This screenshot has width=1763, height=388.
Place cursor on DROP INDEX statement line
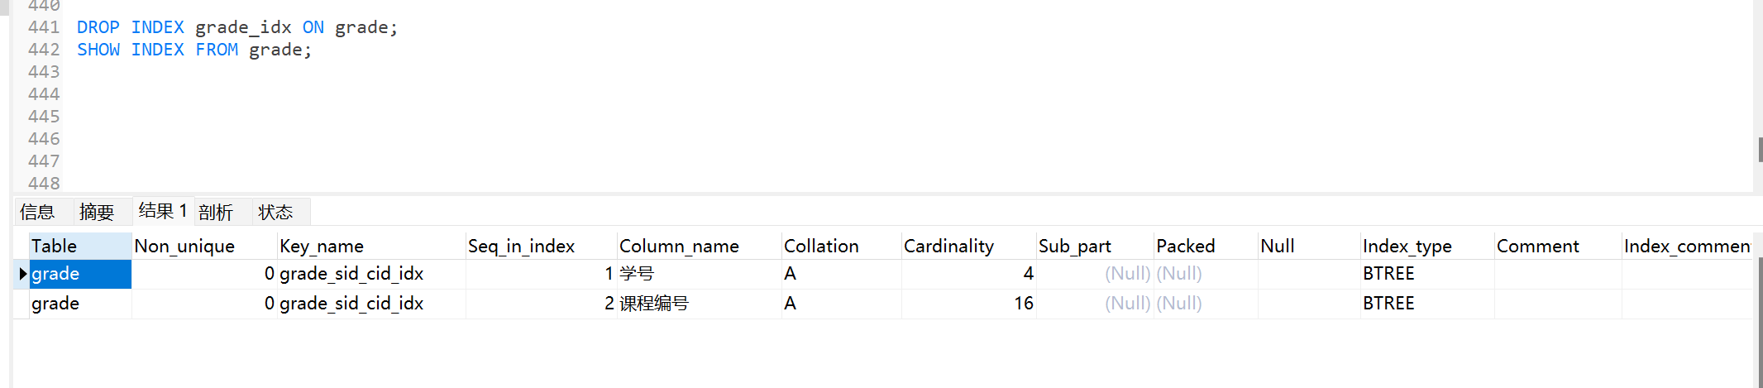(237, 27)
